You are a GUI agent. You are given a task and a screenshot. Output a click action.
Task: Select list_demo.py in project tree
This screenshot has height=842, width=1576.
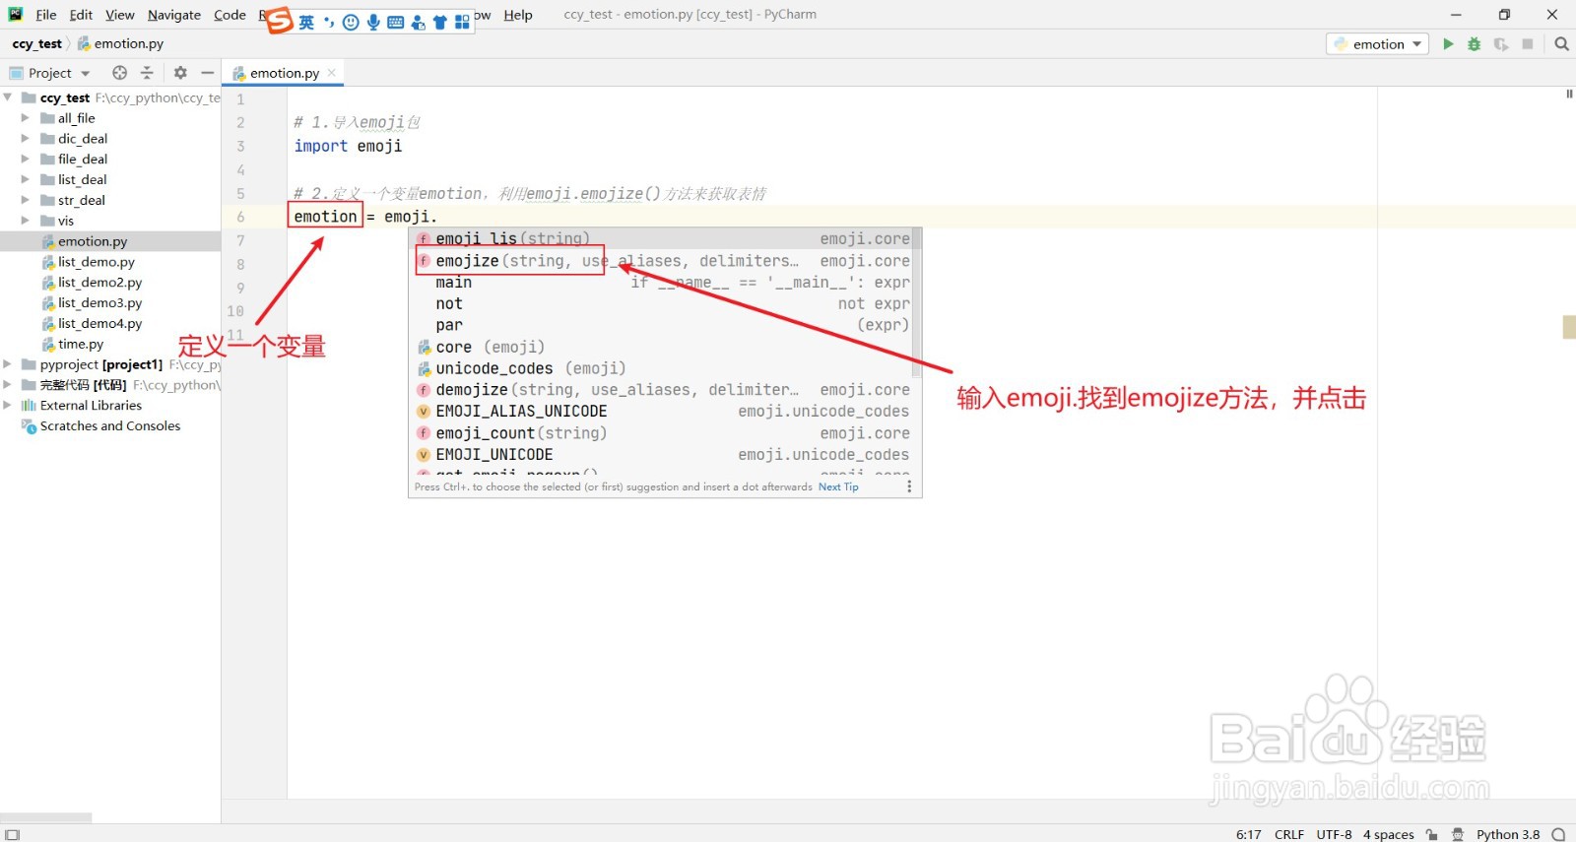pos(96,262)
